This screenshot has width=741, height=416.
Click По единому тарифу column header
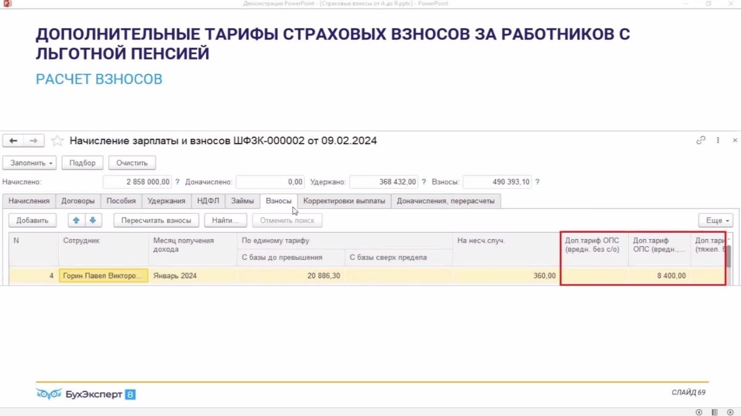point(345,241)
